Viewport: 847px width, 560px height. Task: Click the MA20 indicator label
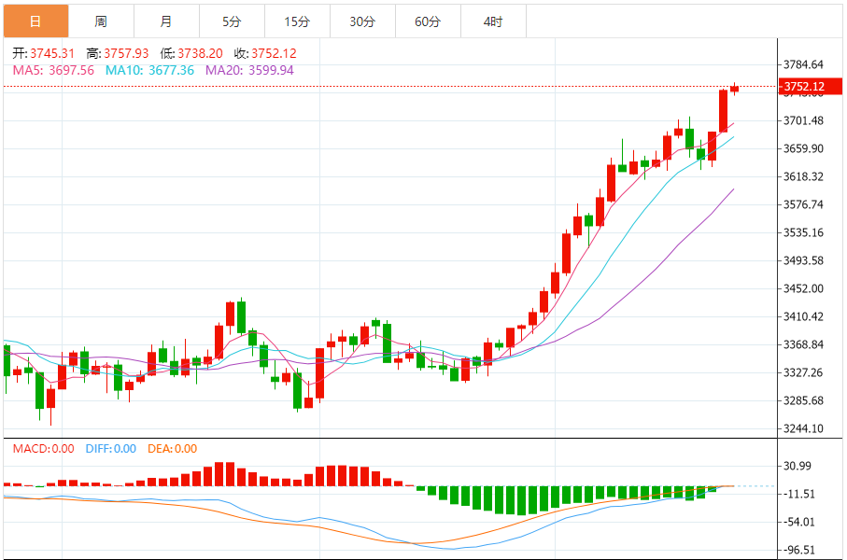tap(249, 70)
